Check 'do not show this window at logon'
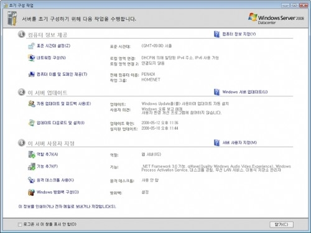This screenshot has height=233, width=311. click(x=20, y=224)
